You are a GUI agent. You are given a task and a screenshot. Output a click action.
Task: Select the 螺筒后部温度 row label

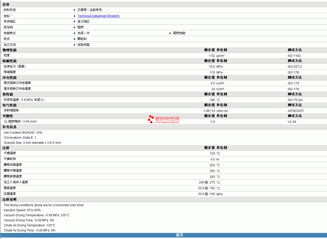13,165
